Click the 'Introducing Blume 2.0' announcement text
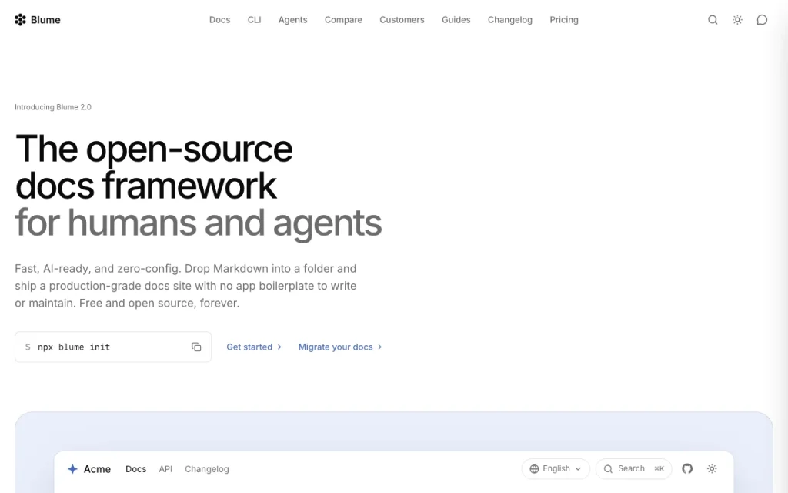788x493 pixels. (53, 107)
